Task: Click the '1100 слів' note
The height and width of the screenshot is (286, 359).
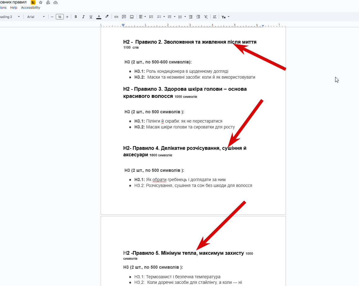Action: pyautogui.click(x=131, y=47)
